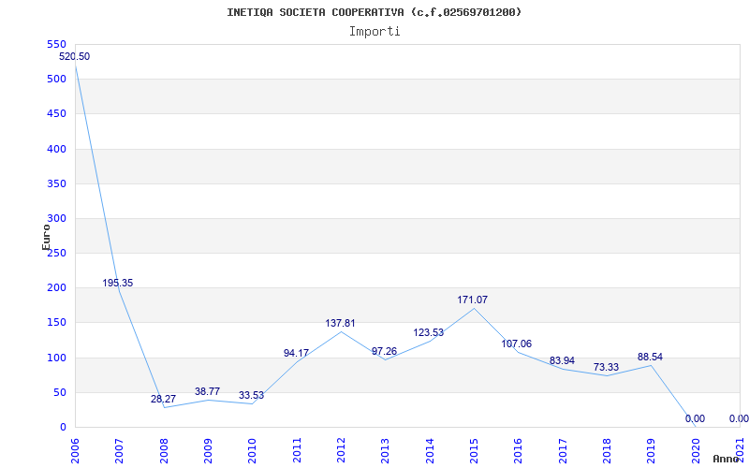The width and height of the screenshot is (749, 468).
Task: Select the 2015 x-axis tick label
Action: 475,451
